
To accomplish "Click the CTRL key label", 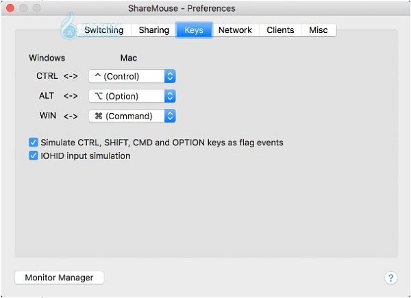I will (47, 76).
